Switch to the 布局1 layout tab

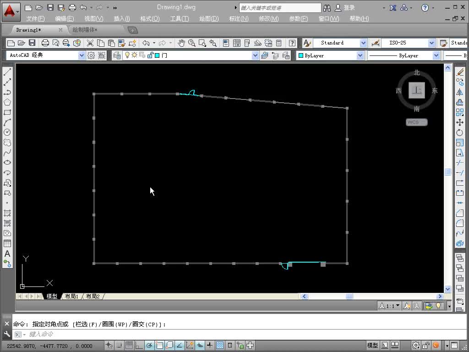(71, 297)
